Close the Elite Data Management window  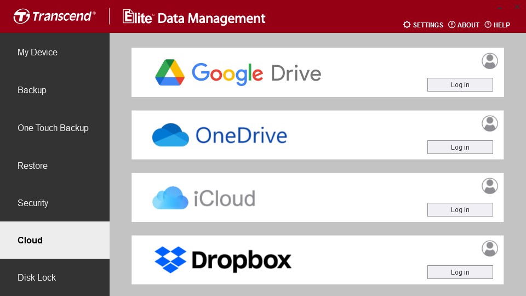pyautogui.click(x=517, y=7)
